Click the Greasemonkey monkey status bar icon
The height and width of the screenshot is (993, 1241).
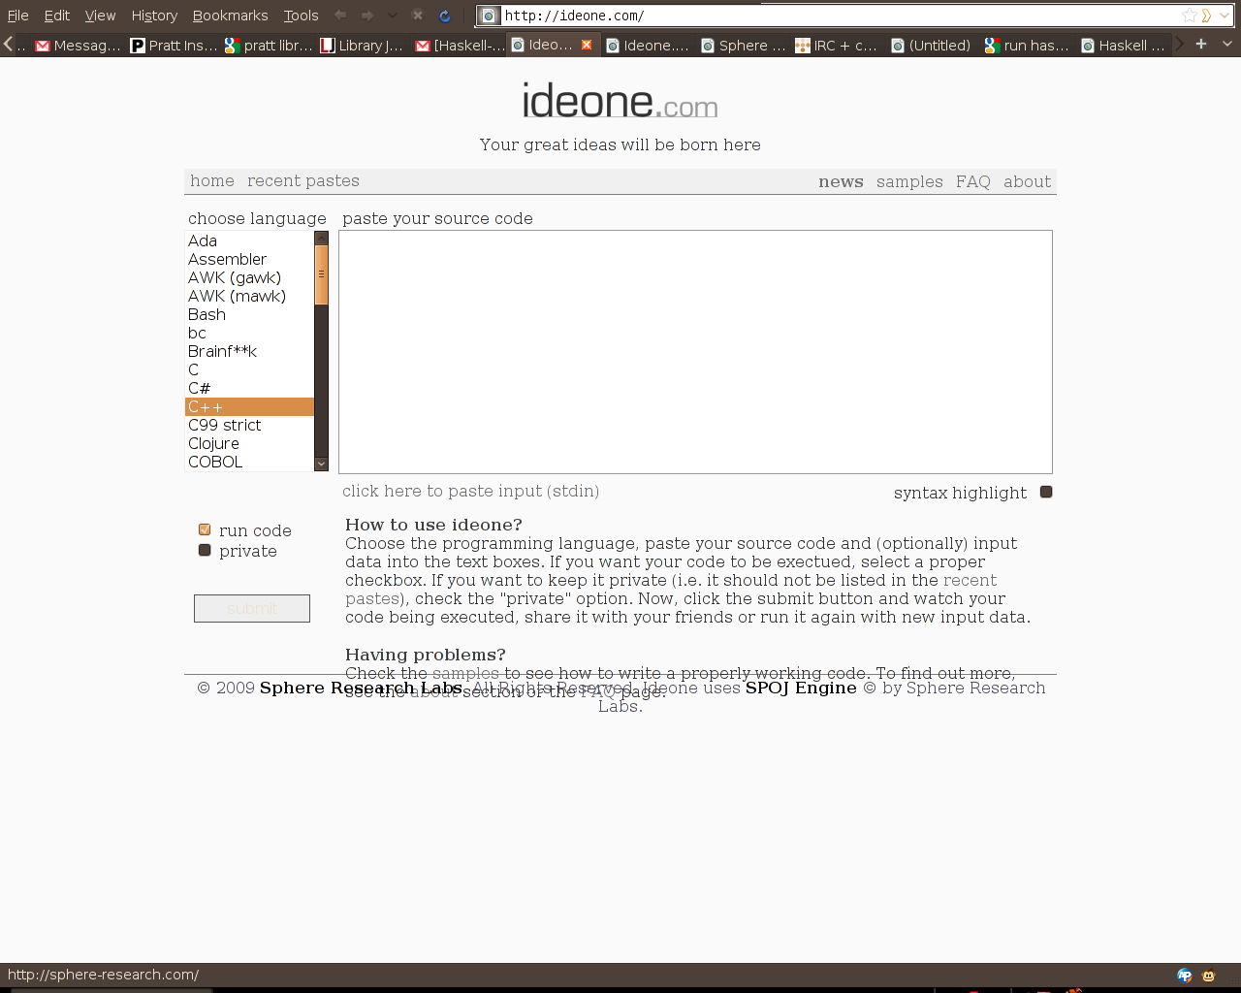pos(1208,976)
